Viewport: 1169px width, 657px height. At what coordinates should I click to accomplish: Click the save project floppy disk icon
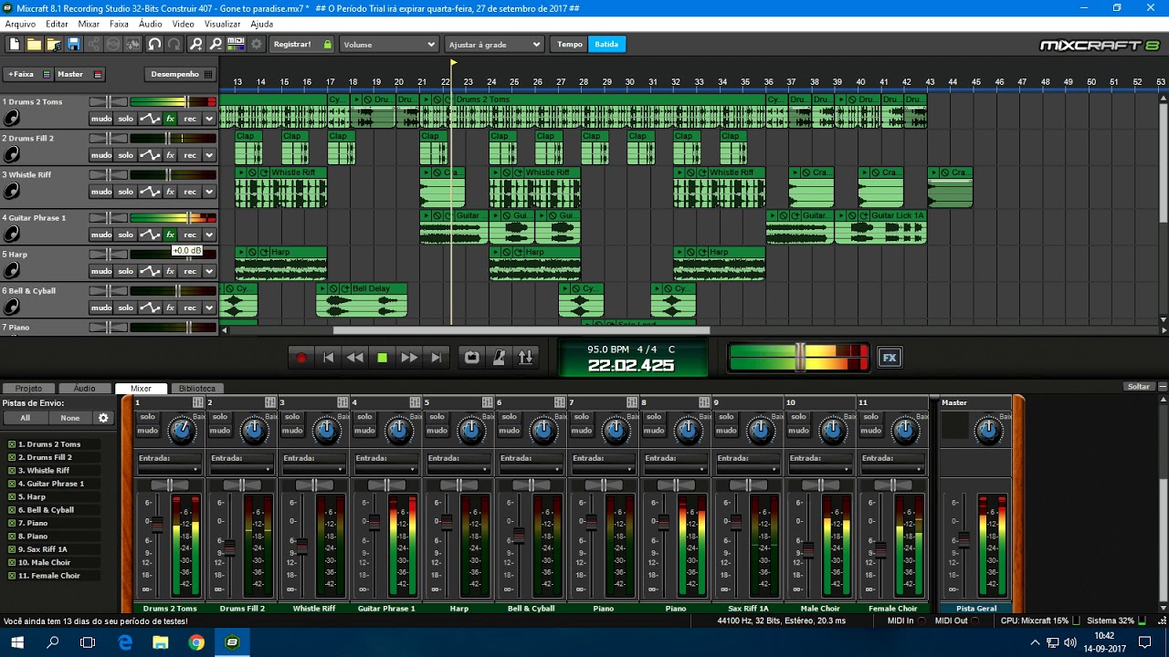tap(73, 44)
